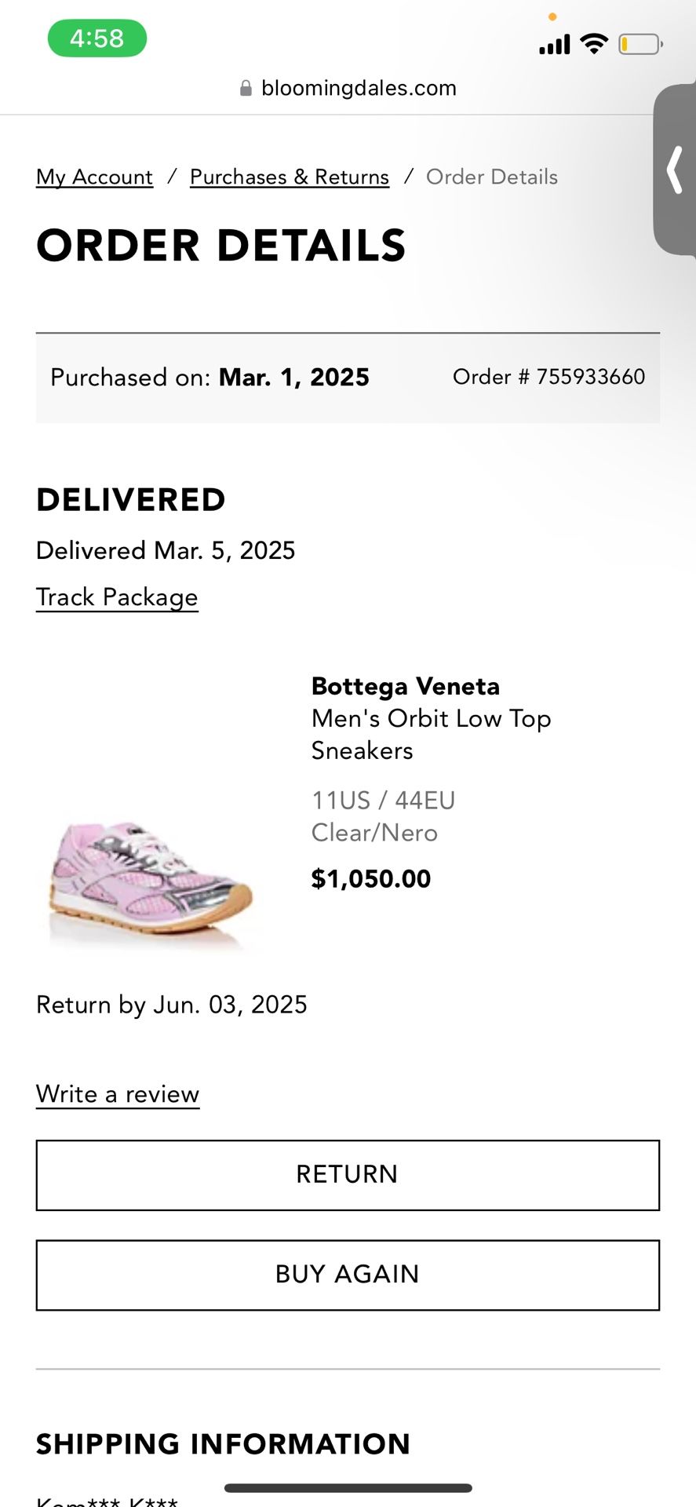
Task: Select the Order Details breadcrumb text
Action: coord(492,177)
